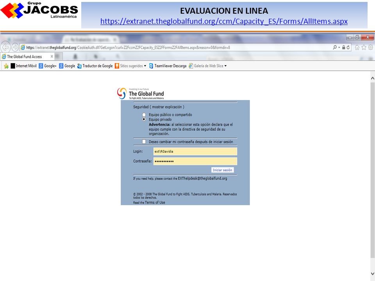Click the scrollbar down arrow
375x281 pixels.
[x=372, y=274]
